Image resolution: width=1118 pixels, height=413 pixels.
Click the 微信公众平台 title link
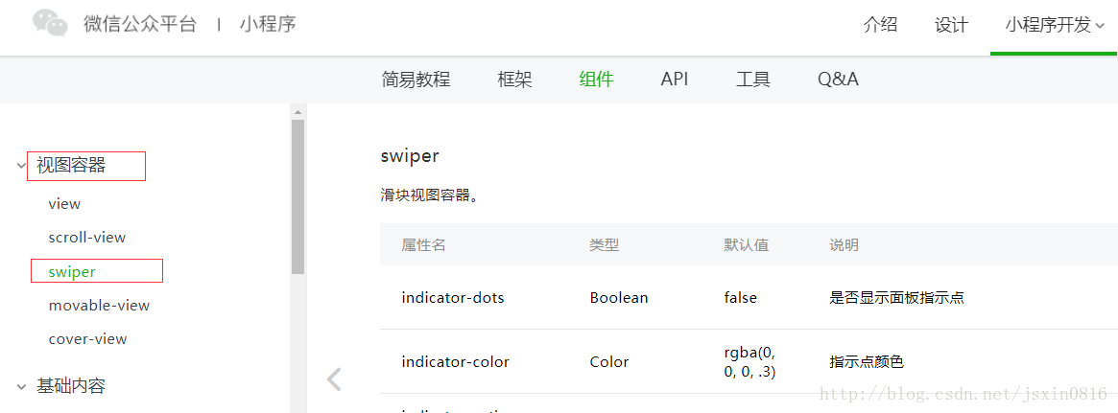[x=140, y=24]
